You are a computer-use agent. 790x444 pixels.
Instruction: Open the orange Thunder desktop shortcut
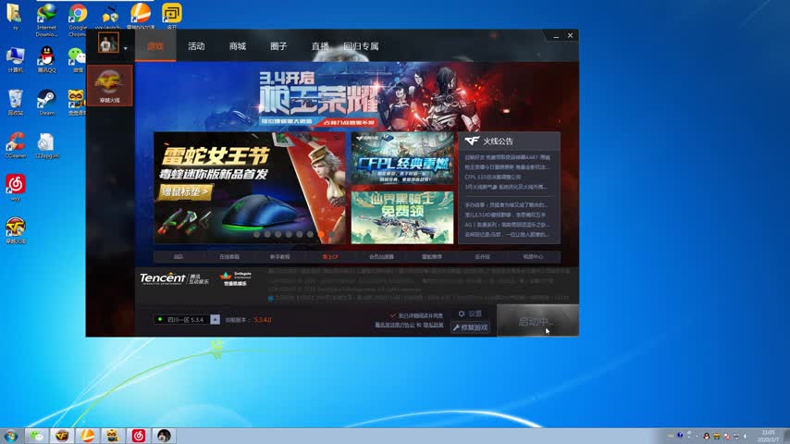tap(140, 16)
